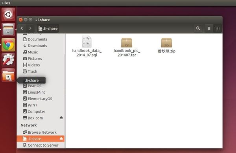236x153 pixels.
Task: Open the LinuxMint volume
Action: pyautogui.click(x=41, y=92)
